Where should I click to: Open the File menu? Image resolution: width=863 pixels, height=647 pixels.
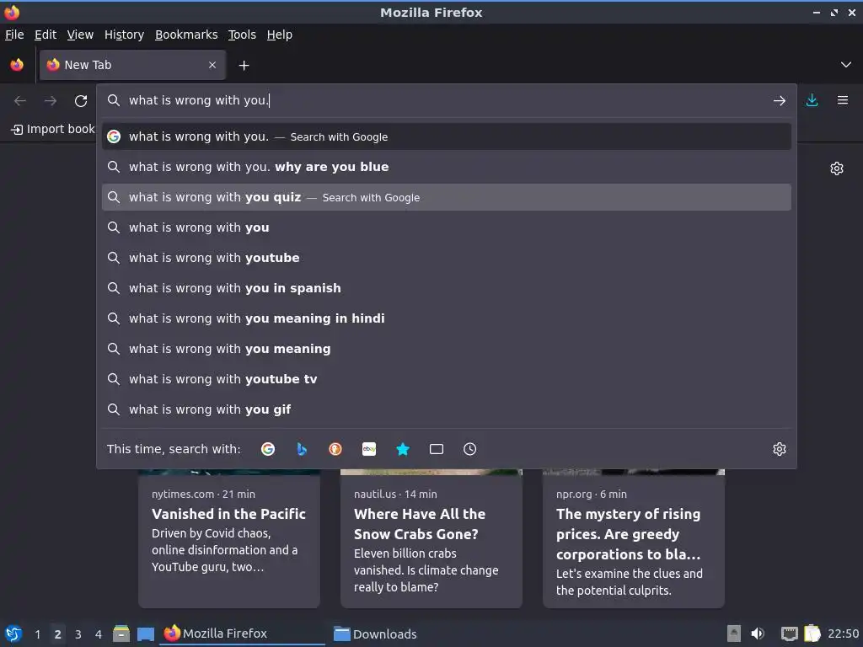pos(14,35)
